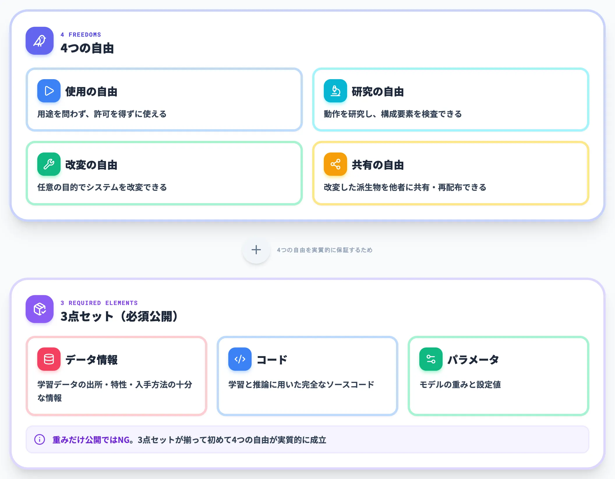
Task: Click the text 3点セットが揃って初めて4つの自由が実質的に成立
Action: 232,440
